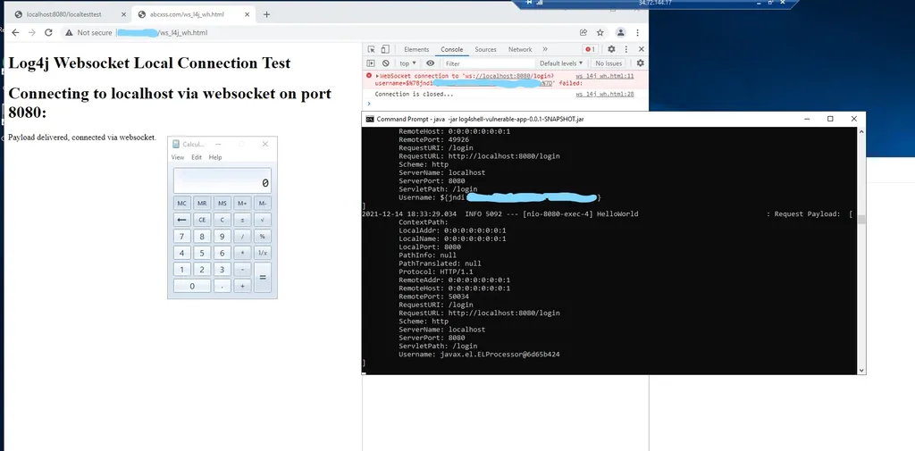Open the Calculator View menu
915x451 pixels.
pyautogui.click(x=178, y=157)
